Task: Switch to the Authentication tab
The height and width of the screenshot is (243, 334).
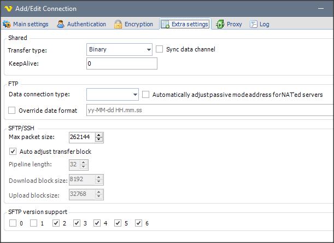Action: point(82,24)
